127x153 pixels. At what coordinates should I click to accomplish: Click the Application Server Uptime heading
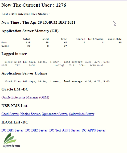(x=24, y=73)
